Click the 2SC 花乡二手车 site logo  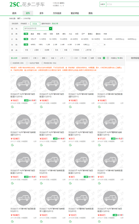(27, 4)
